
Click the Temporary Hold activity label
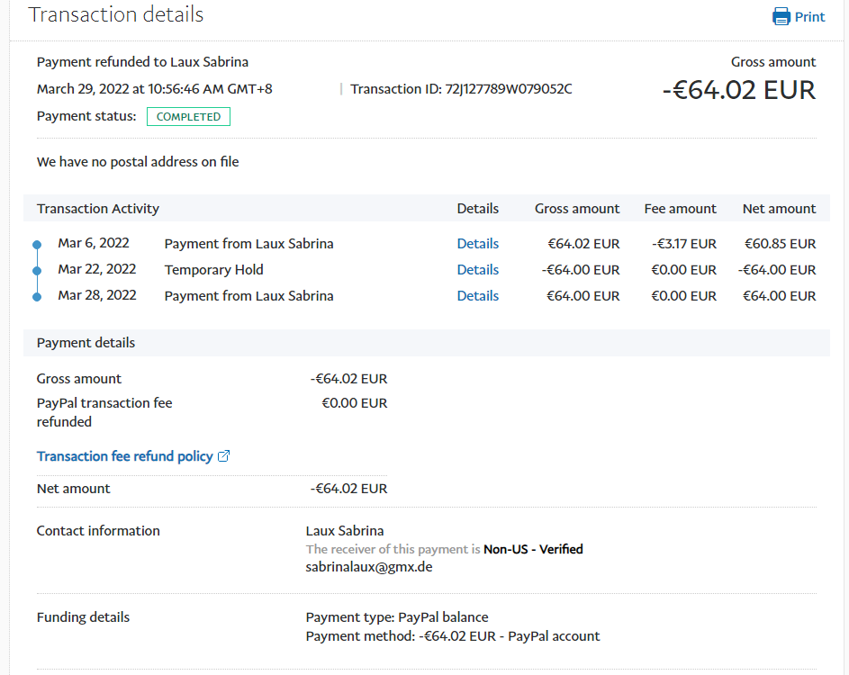tap(213, 270)
